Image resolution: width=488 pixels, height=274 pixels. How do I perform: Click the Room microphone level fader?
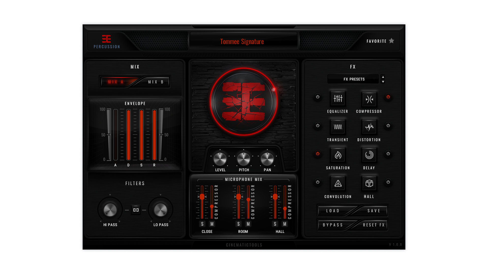238,197
